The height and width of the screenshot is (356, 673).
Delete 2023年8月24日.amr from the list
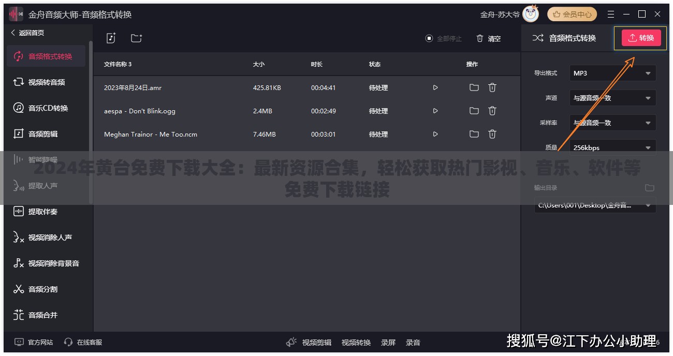(x=492, y=87)
